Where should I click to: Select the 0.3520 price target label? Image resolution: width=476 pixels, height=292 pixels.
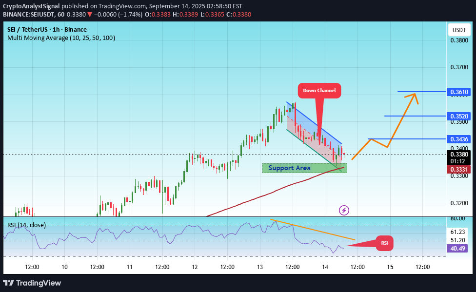click(x=458, y=116)
